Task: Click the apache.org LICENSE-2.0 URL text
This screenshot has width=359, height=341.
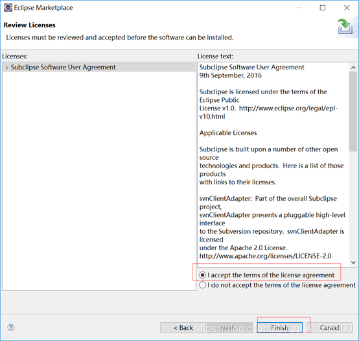Action: pyautogui.click(x=265, y=256)
